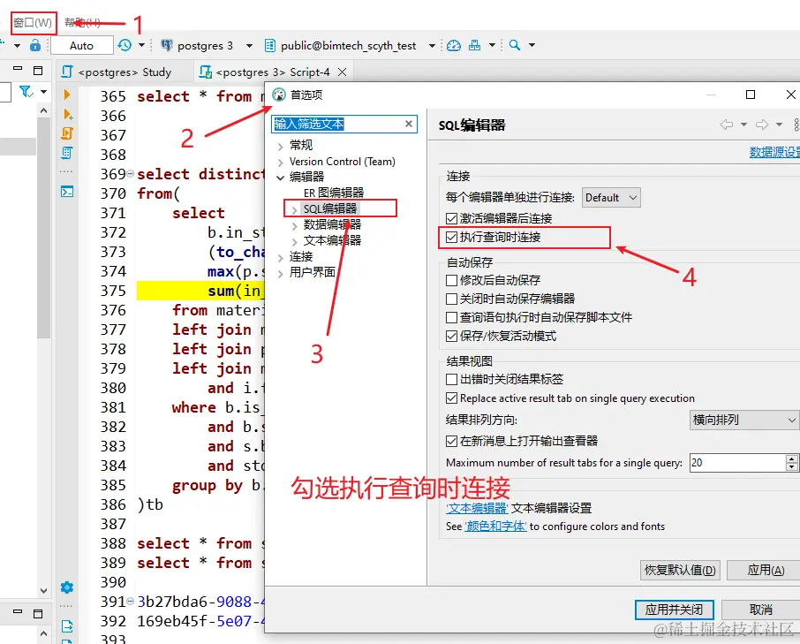Click the output log document icon
This screenshot has height=644, width=800.
[x=67, y=626]
